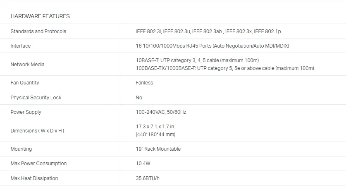Select the Interface row label

(21, 46)
